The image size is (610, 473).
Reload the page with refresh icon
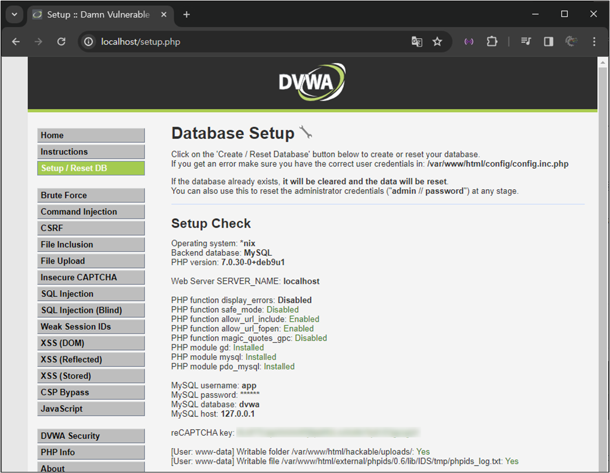61,41
